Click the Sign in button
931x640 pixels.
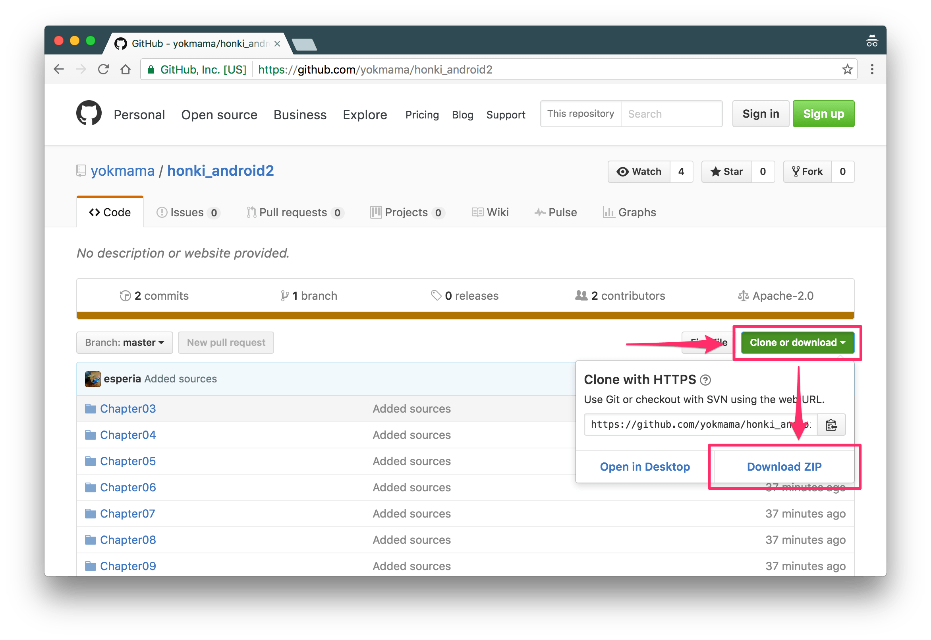point(760,114)
